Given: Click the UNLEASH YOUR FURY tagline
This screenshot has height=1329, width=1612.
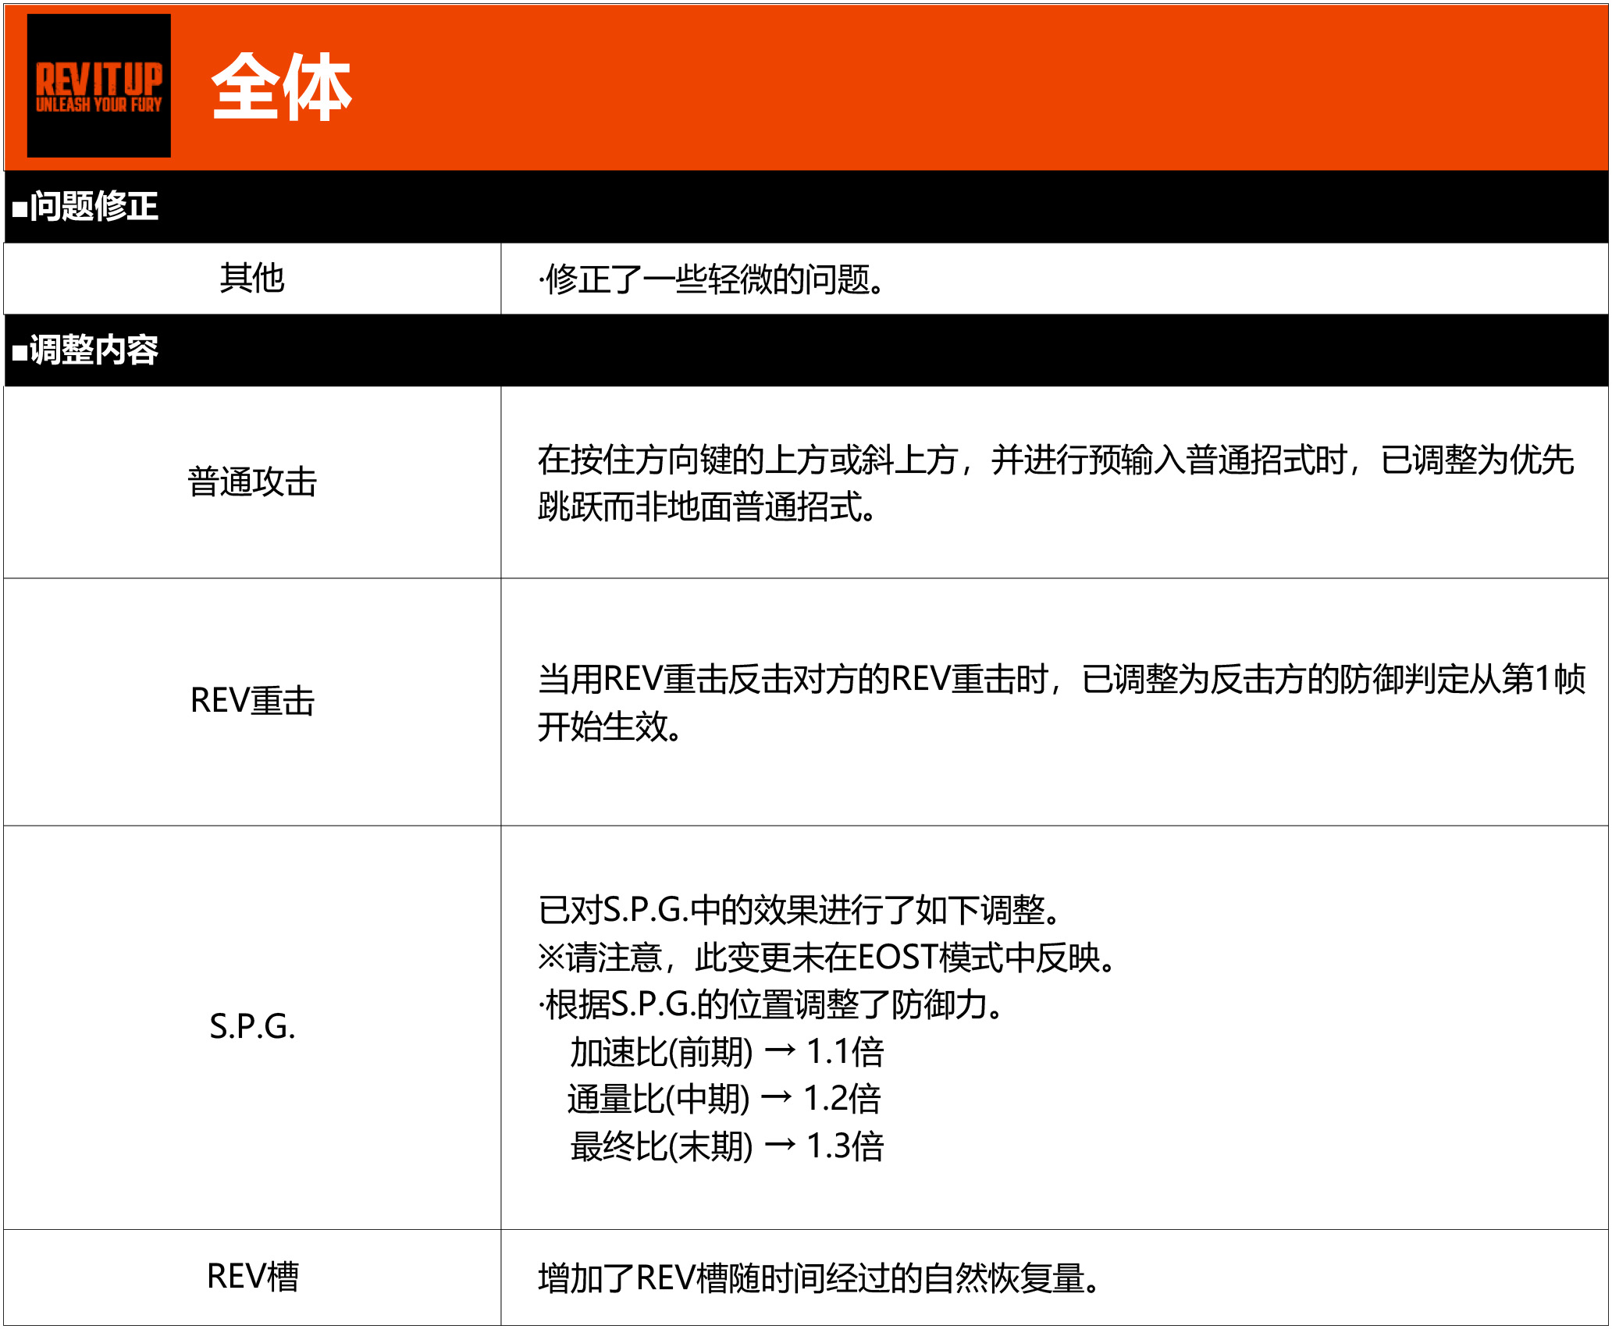Looking at the screenshot, I should [x=98, y=105].
